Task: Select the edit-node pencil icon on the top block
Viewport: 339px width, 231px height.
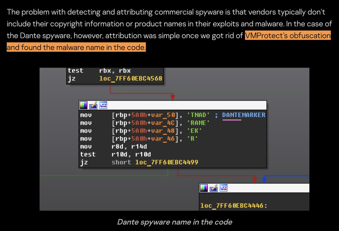Action: pyautogui.click(x=93, y=105)
